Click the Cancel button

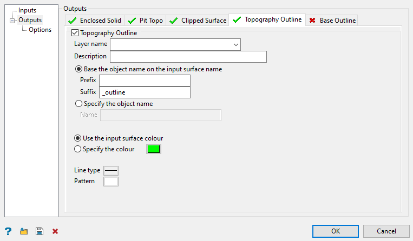click(386, 231)
